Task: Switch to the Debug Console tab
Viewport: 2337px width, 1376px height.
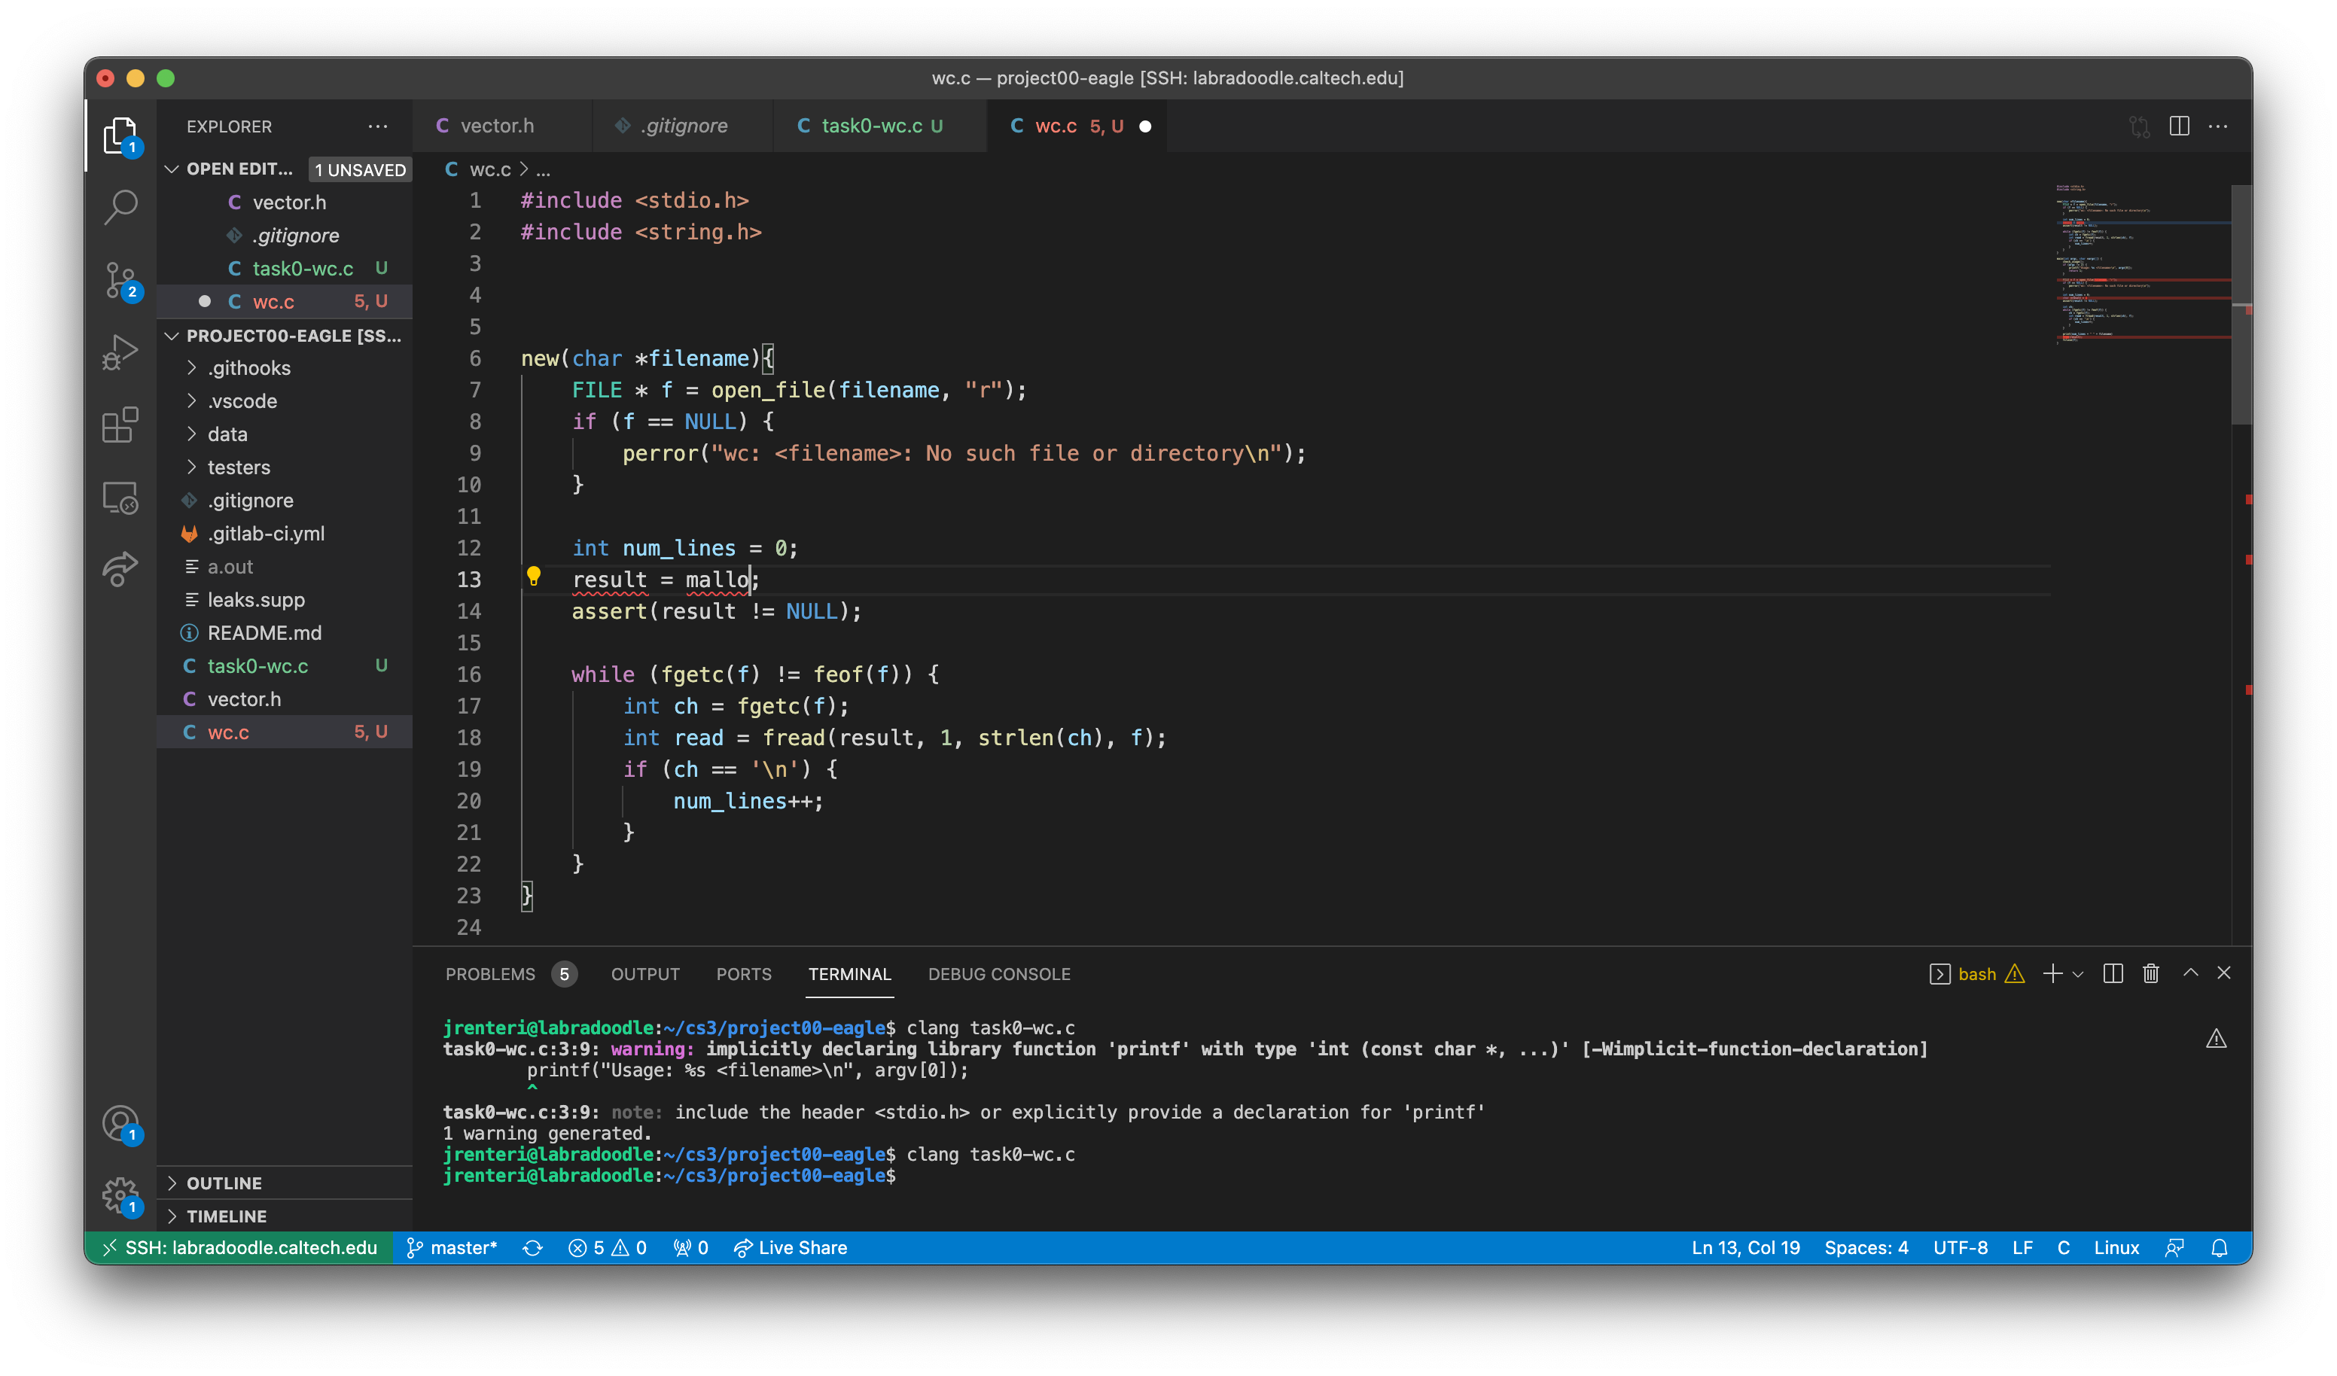Action: (999, 975)
